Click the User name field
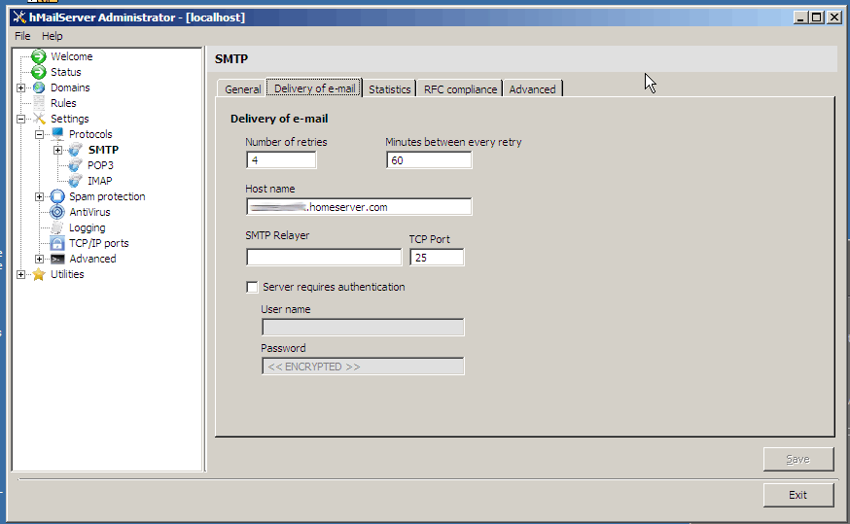This screenshot has height=524, width=850. [363, 328]
